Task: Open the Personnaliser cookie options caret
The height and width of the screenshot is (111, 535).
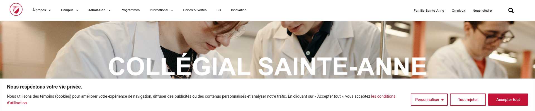Action: [442, 100]
